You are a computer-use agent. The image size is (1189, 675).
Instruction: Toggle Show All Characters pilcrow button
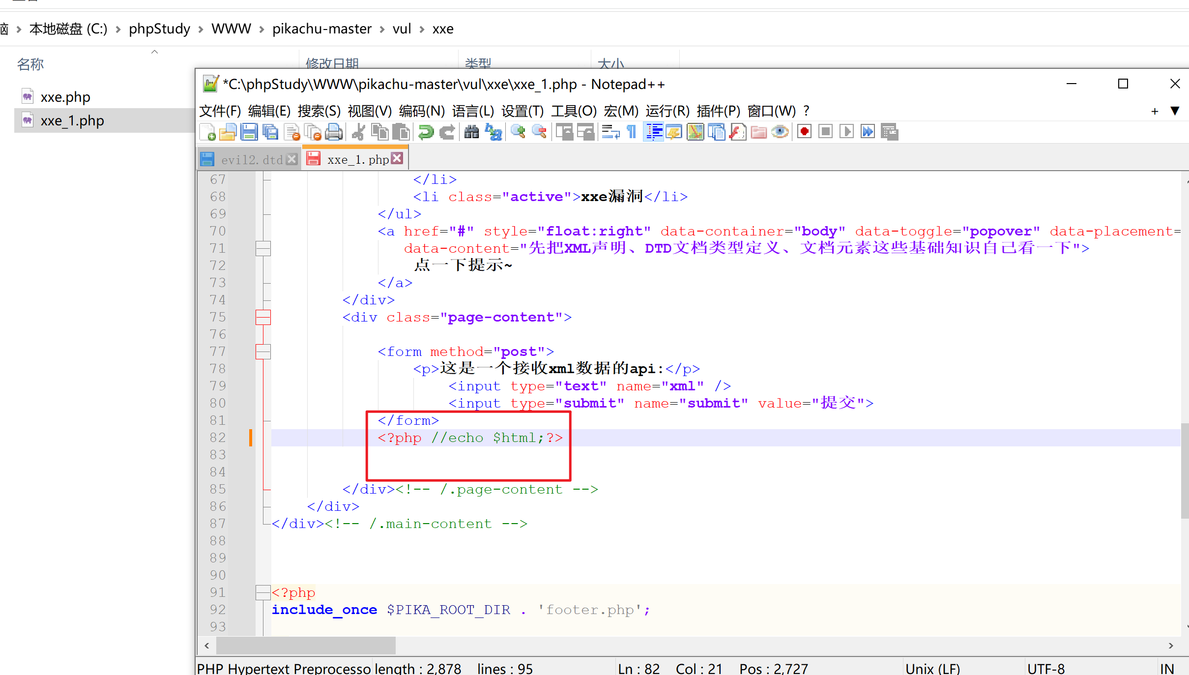click(632, 132)
